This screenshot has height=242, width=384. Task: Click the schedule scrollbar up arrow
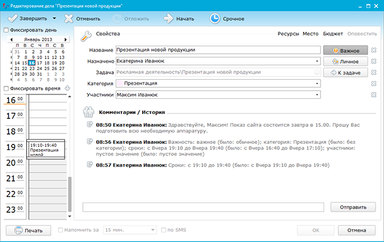tap(69, 97)
